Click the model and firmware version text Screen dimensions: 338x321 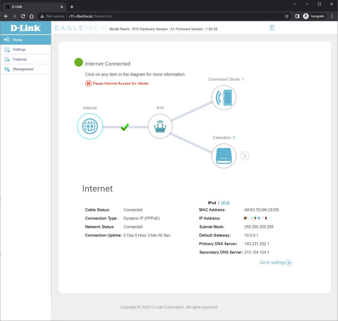point(163,29)
